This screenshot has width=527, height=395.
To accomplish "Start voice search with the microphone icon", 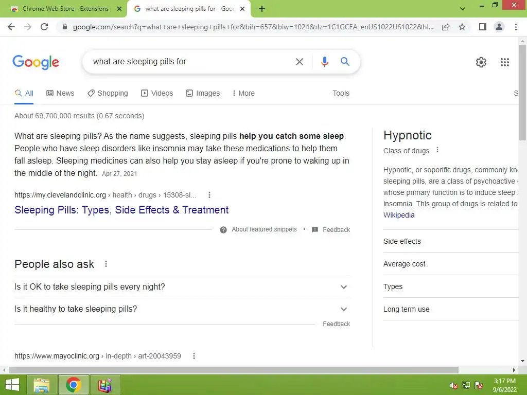I will click(x=324, y=62).
